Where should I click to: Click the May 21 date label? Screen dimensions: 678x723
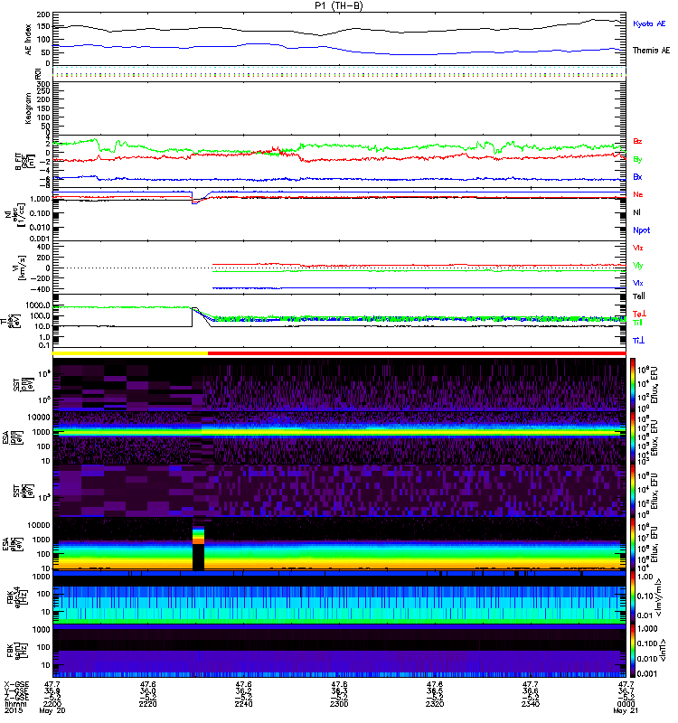tap(626, 711)
